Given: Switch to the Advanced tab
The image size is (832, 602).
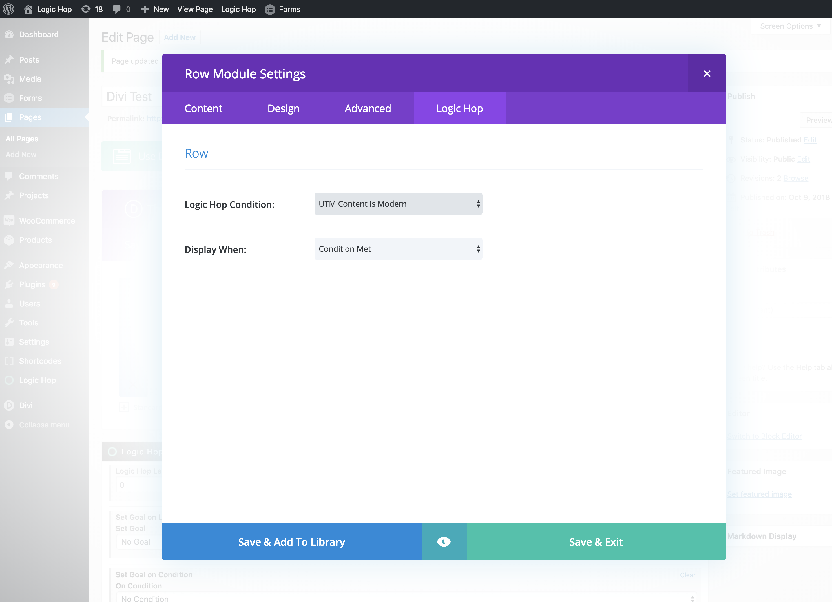Looking at the screenshot, I should (368, 108).
